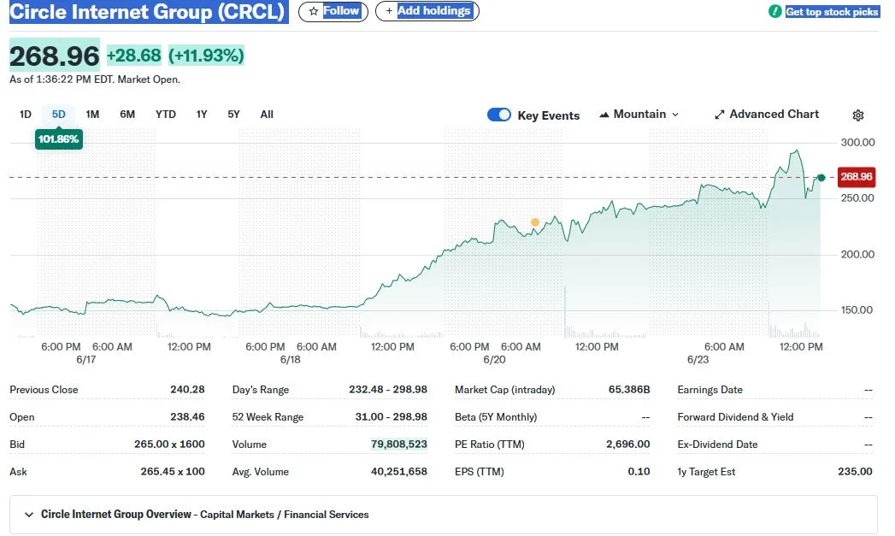
Task: Click the Beta (5Y Monthly) label
Action: tap(496, 417)
